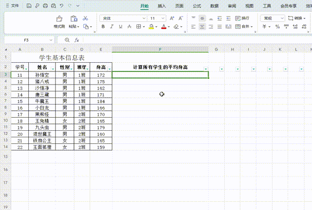Viewport: 312px width, 210px height.
Task: Open the 学号 column filter dropdown
Action: point(26,69)
